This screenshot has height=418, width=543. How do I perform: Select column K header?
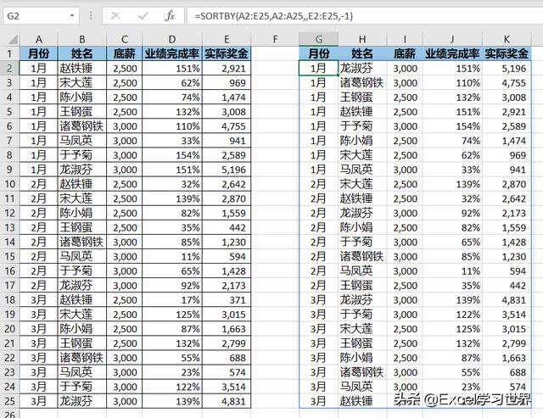tap(507, 40)
